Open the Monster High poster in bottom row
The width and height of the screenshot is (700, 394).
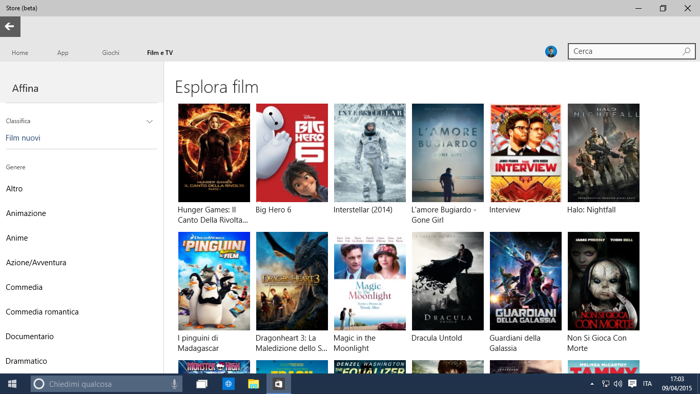[x=214, y=367]
